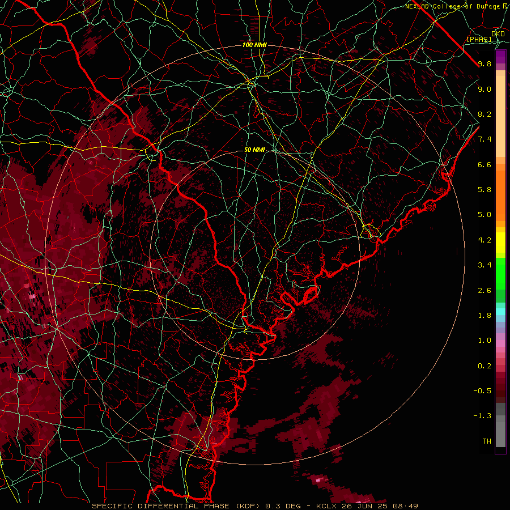The height and width of the screenshot is (510, 510).
Task: Click the 9.8 value on color scale
Action: [484, 63]
